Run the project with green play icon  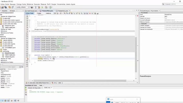pos(42,7)
